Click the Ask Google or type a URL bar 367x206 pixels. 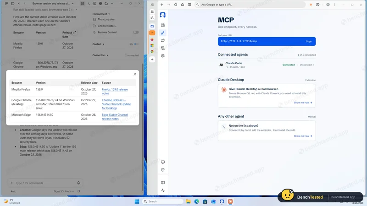point(250,5)
